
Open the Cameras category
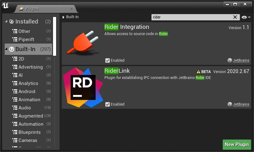[x=28, y=140]
